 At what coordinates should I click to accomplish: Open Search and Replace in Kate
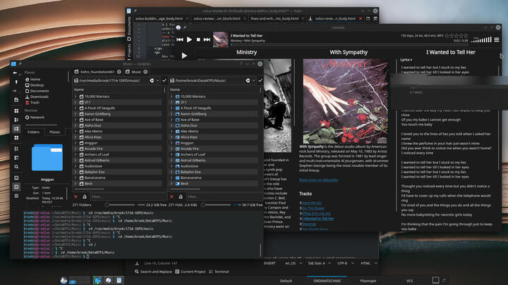pos(153,272)
